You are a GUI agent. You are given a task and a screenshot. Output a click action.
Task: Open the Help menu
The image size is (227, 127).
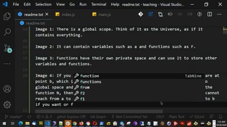[x=115, y=4]
